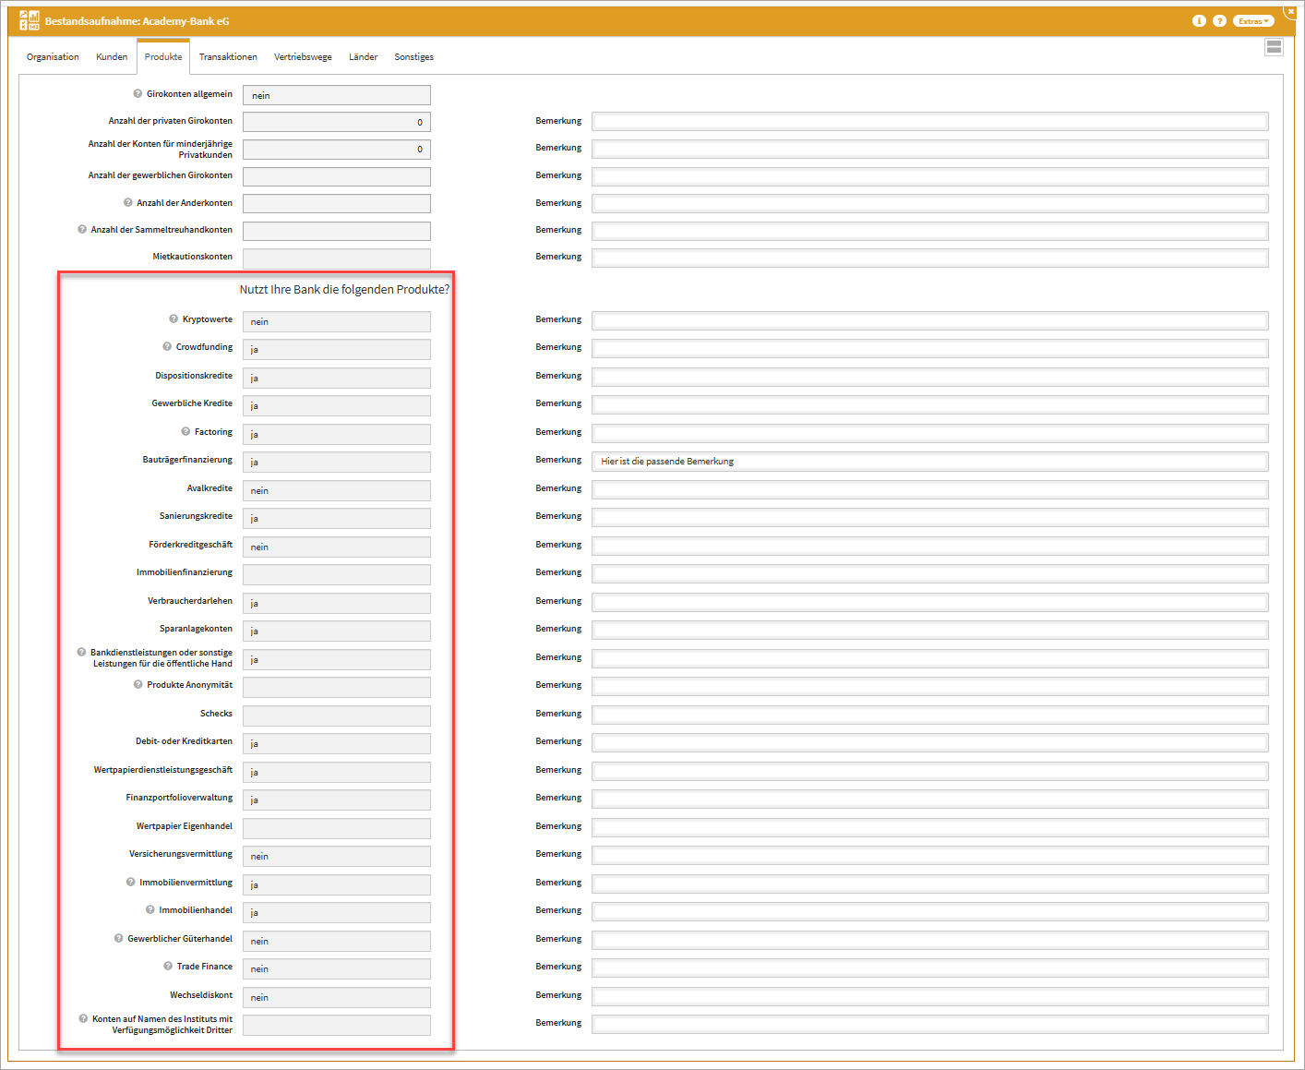The width and height of the screenshot is (1305, 1070).
Task: Click the help icon beside Kryptowerte
Action: [x=174, y=319]
